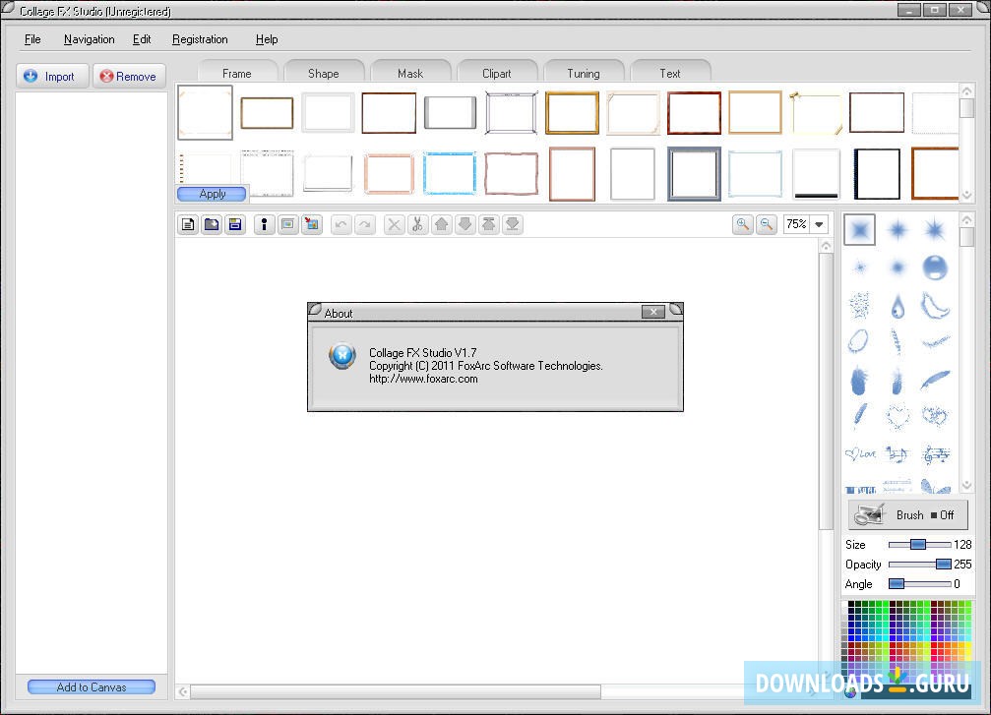Select the water droplet brush shape
The height and width of the screenshot is (715, 991).
(x=897, y=306)
